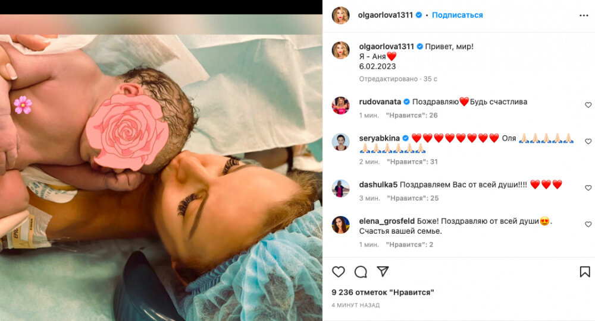Viewport: 595px width, 321px height.
Task: Like dashulka5's comment heart
Action: click(x=588, y=187)
